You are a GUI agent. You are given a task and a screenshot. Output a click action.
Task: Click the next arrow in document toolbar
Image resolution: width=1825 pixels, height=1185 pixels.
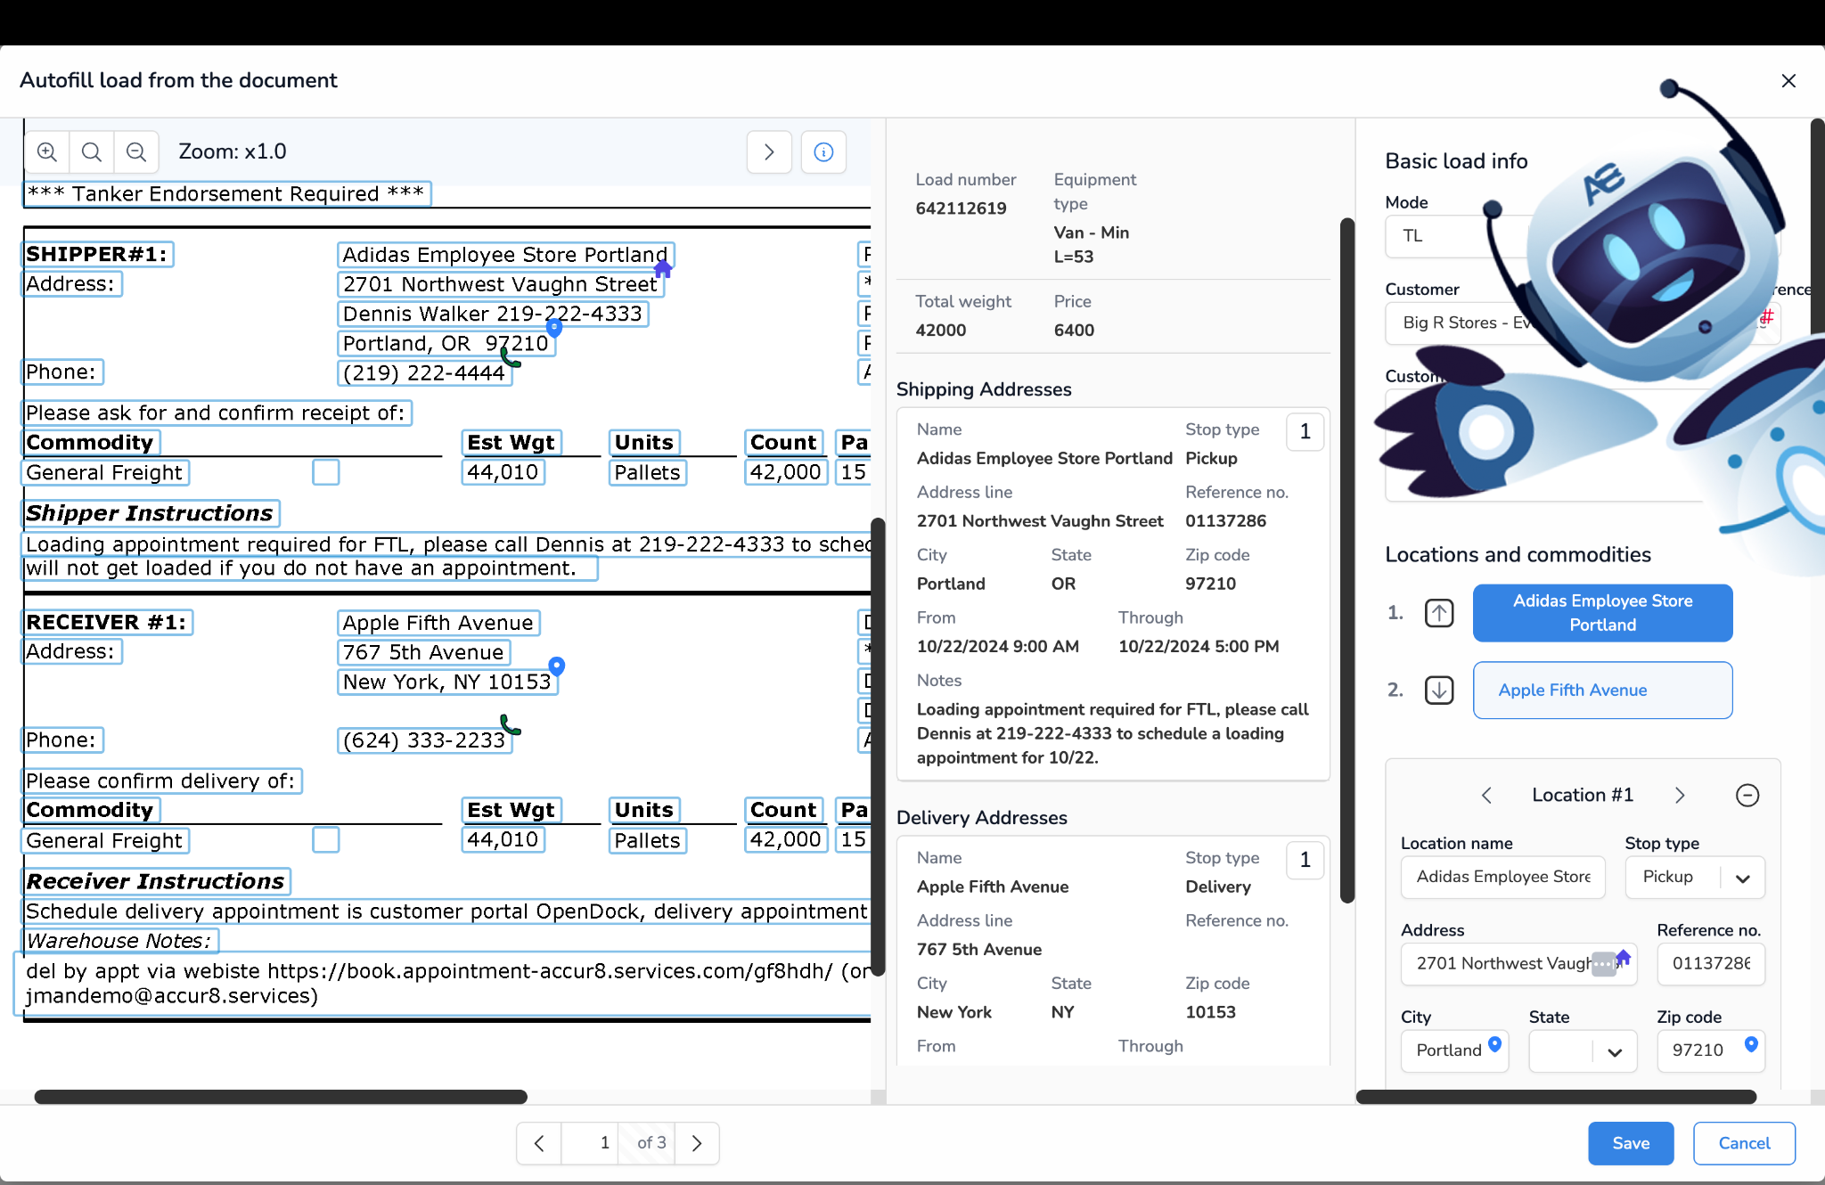769,151
